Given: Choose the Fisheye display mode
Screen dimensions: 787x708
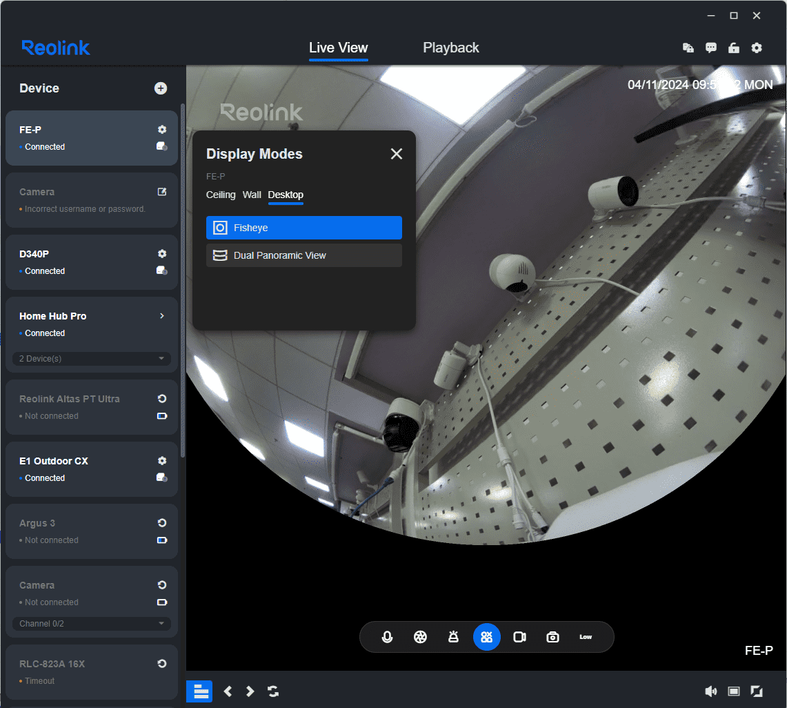Looking at the screenshot, I should coord(304,228).
